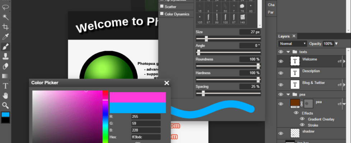351x143 pixels.
Task: Select the Gradient tool
Action: click(x=5, y=76)
